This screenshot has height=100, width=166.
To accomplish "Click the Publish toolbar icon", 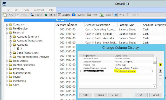I will click(129, 15).
